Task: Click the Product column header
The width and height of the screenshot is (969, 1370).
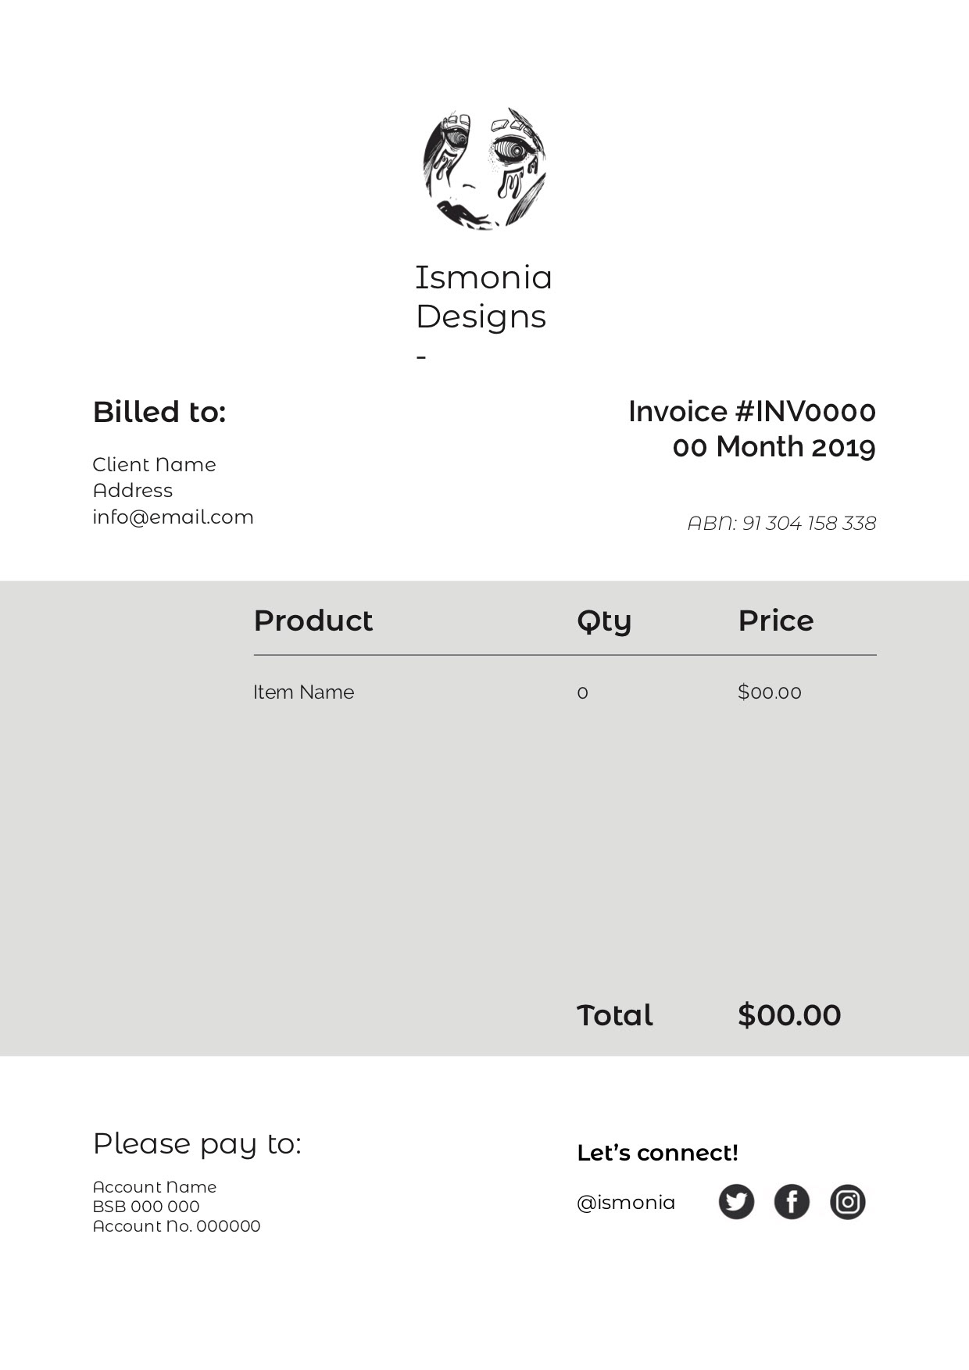Action: point(313,621)
